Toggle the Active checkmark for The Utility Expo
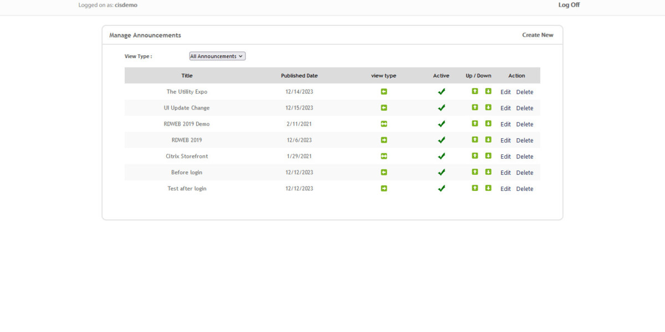The height and width of the screenshot is (332, 665). tap(441, 91)
